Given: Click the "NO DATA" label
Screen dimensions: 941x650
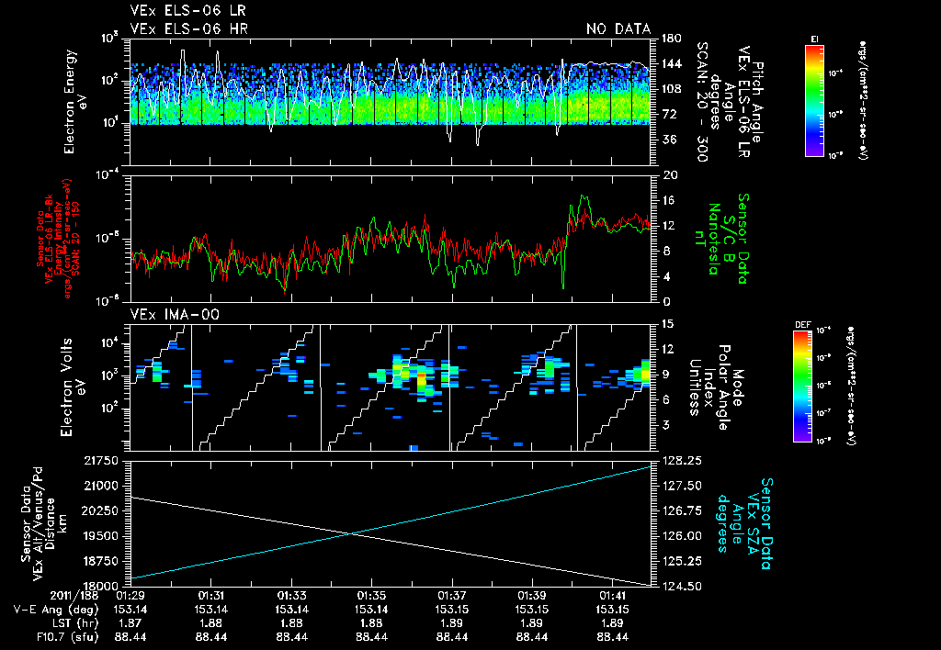Looking at the screenshot, I should click(x=618, y=28).
